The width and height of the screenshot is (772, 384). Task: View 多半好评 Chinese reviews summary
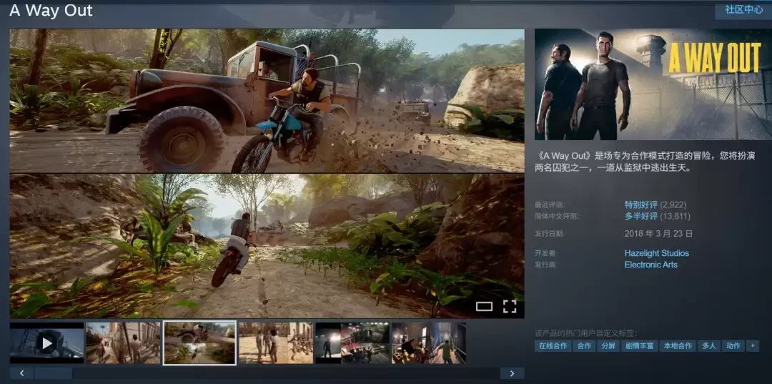(x=640, y=216)
